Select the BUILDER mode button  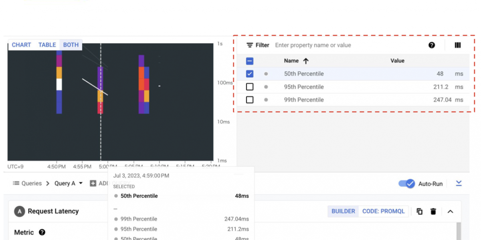(x=343, y=211)
